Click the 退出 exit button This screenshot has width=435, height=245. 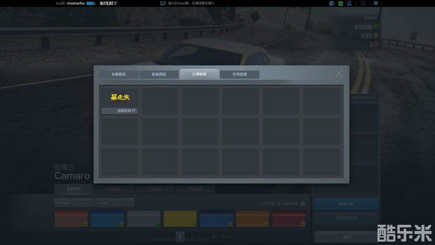coord(346,237)
